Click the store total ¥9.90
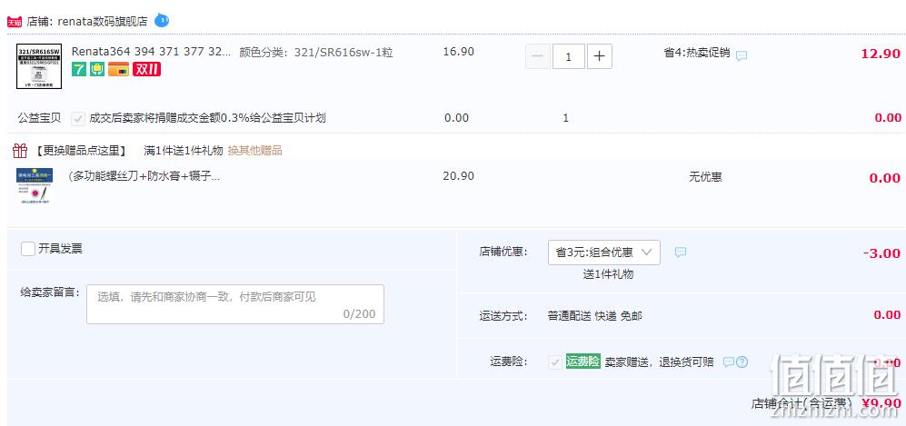 [x=881, y=403]
